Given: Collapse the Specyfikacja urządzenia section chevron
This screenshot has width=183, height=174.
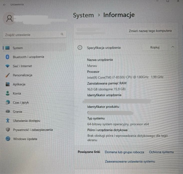Looking at the screenshot, I should (173, 47).
